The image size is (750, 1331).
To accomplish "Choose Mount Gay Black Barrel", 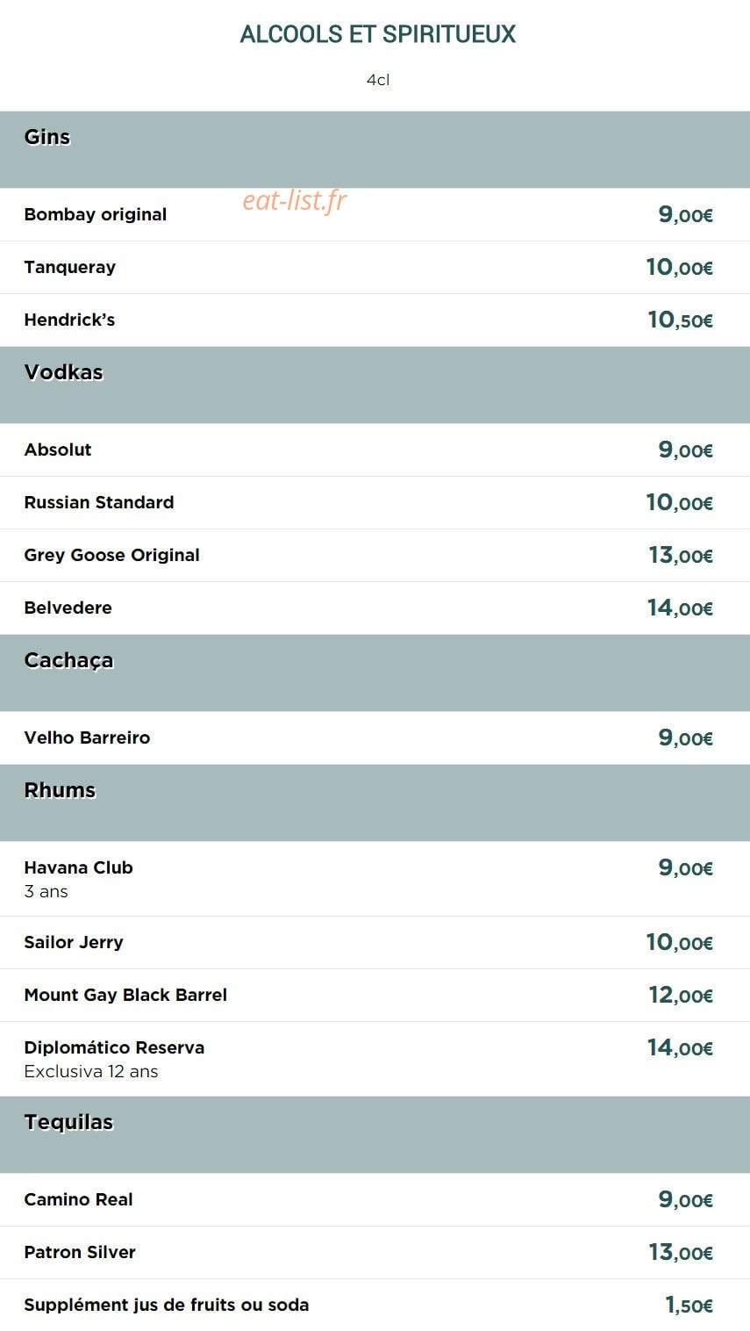I will (x=125, y=995).
